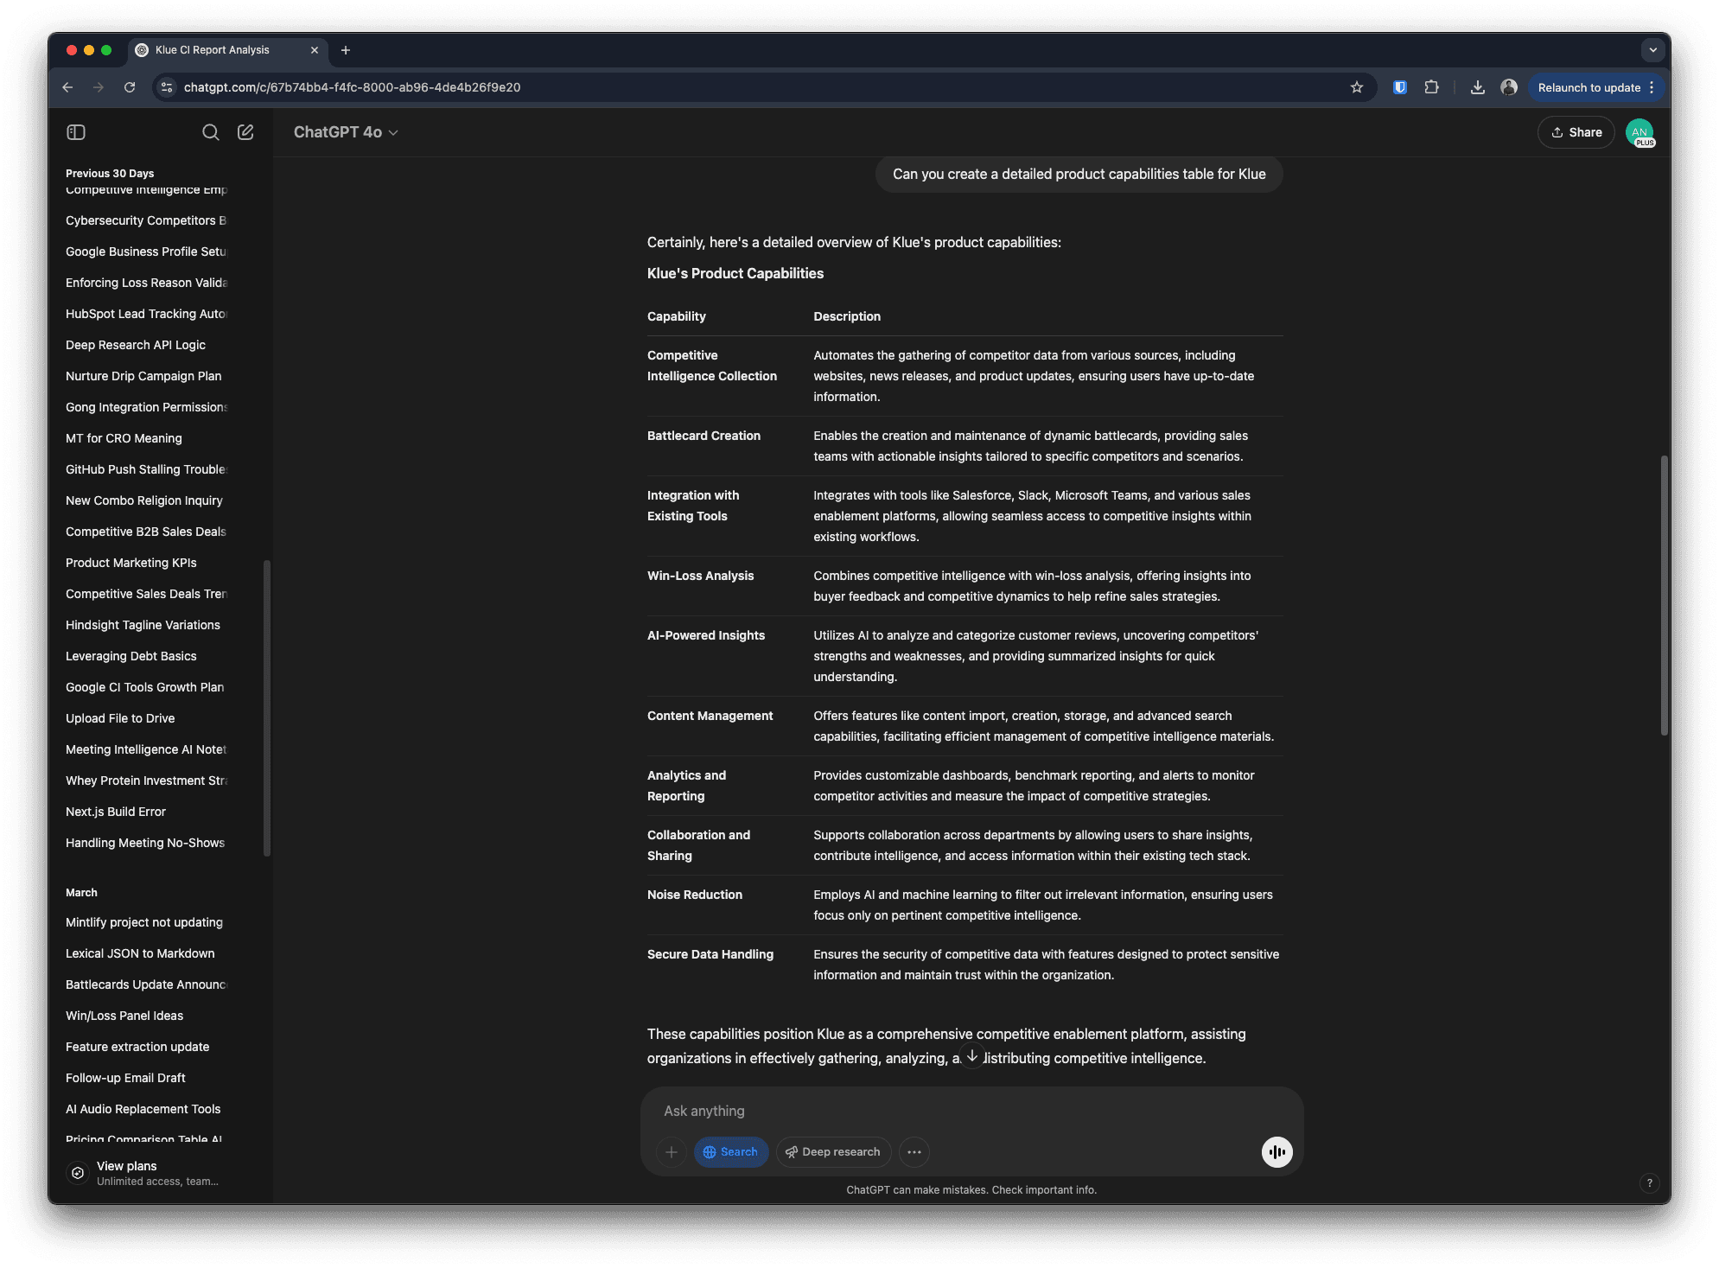Open Competitive B2B Sales Deals chat
Viewport: 1719px width, 1268px height.
pos(146,532)
